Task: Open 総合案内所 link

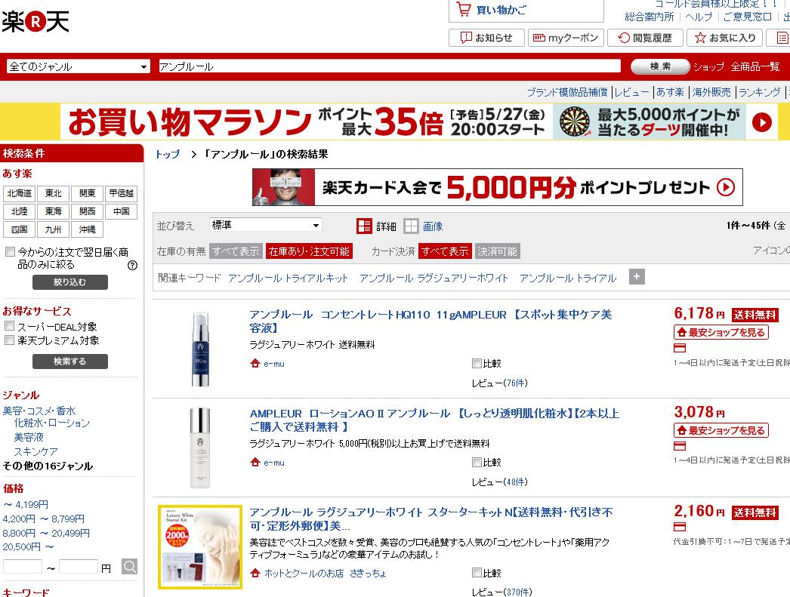Action: tap(650, 17)
